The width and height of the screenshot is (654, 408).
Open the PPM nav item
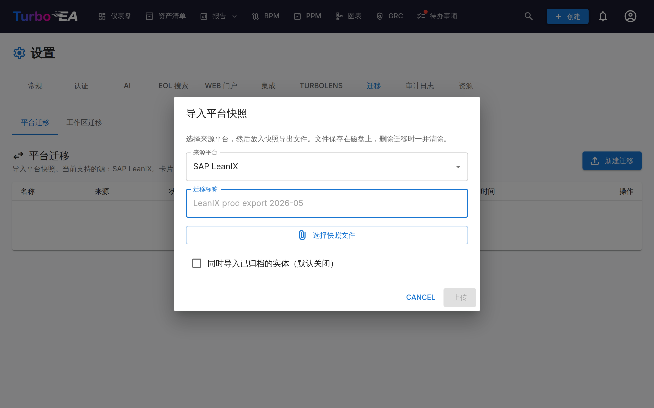coord(308,16)
